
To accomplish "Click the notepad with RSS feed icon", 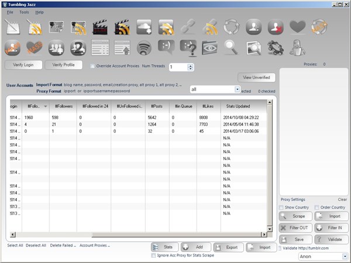I will (x=35, y=27).
